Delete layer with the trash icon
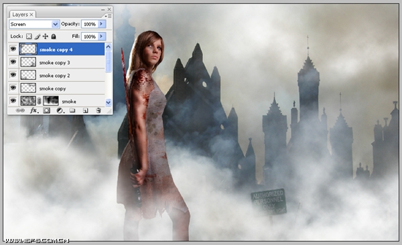Screen dimensions: 402x245 (x=98, y=110)
